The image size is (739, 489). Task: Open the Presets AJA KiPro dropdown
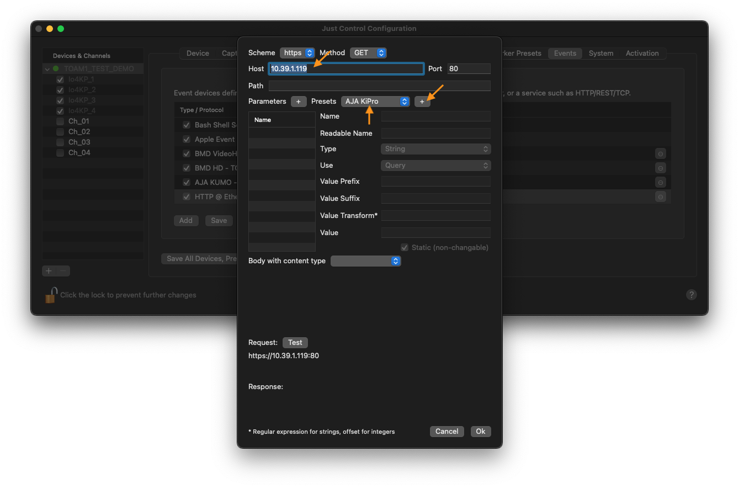point(375,102)
